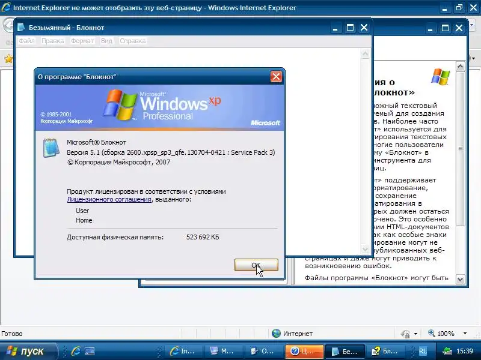Switch to the "Бл..." help taskbar button

pos(385,351)
